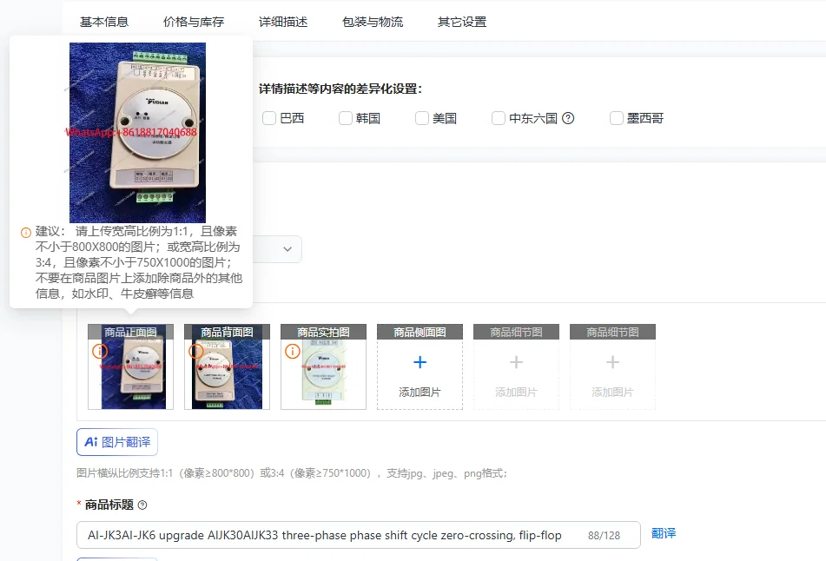The image size is (826, 561).
Task: Open the 包装与物流 tab
Action: [373, 22]
